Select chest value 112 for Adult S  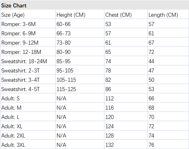[x=109, y=99]
